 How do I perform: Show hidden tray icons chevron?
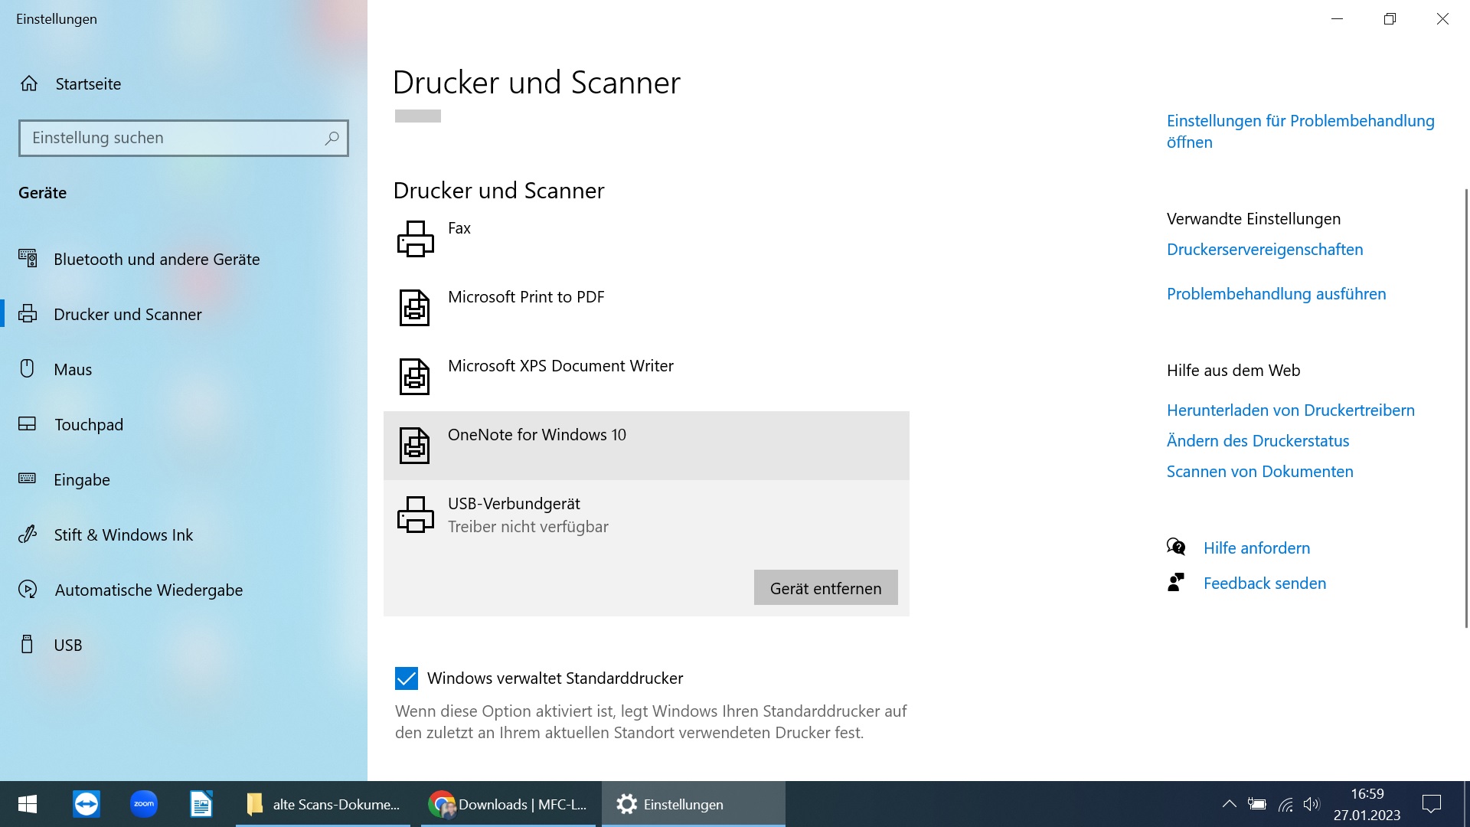click(1229, 804)
